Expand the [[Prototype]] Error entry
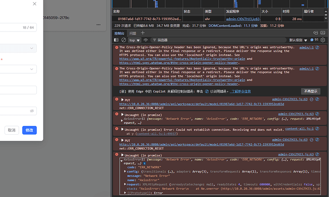329x197 pixels. coord(125,193)
